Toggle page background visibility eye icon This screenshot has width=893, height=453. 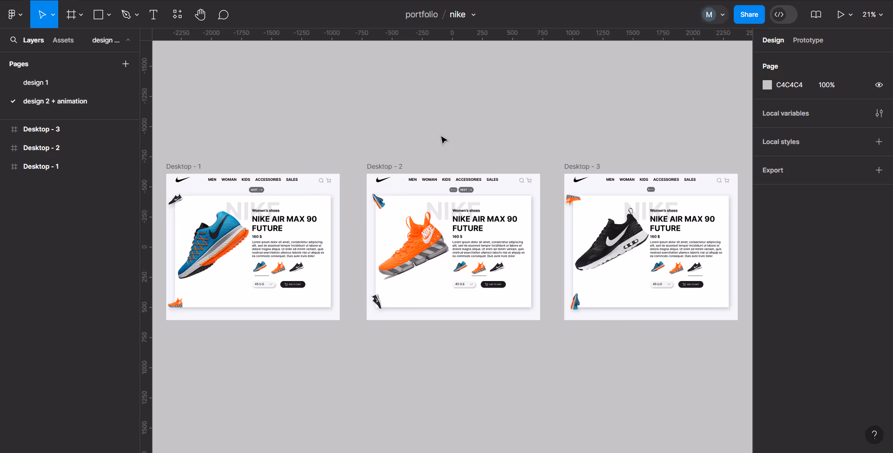tap(879, 85)
